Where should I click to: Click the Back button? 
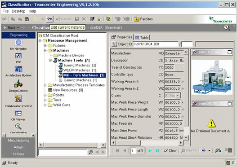click(10, 27)
